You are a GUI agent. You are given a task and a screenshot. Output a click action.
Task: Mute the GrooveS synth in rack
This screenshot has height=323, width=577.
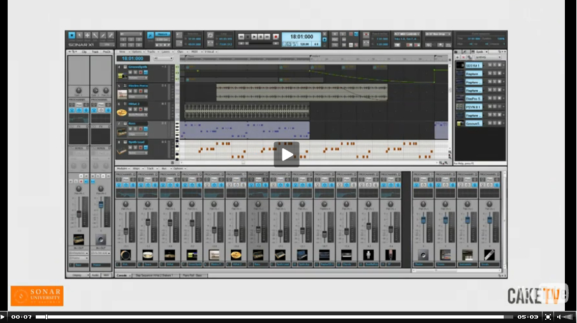coord(490,123)
